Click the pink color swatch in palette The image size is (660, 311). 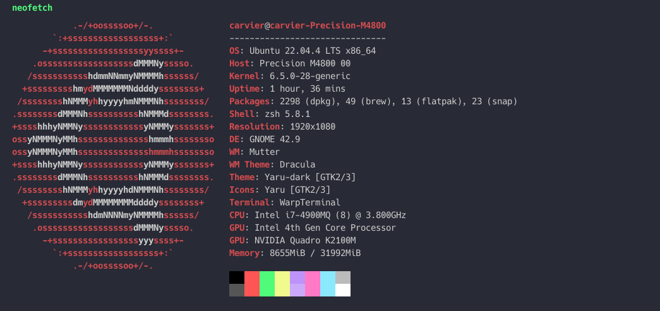[x=313, y=284]
